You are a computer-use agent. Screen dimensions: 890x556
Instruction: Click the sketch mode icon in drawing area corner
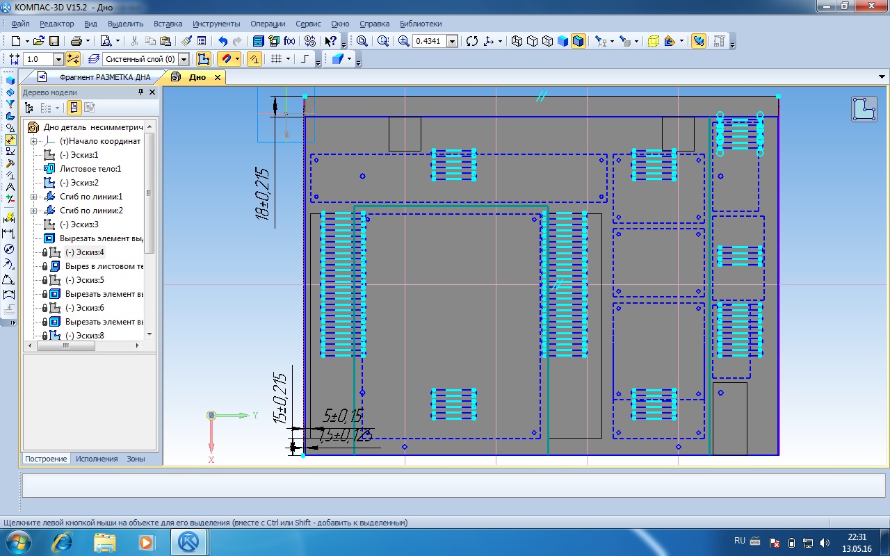click(x=864, y=109)
